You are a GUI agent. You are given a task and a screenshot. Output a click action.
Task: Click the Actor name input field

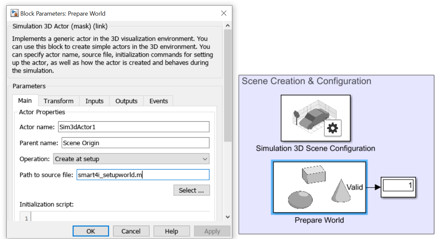click(x=133, y=127)
